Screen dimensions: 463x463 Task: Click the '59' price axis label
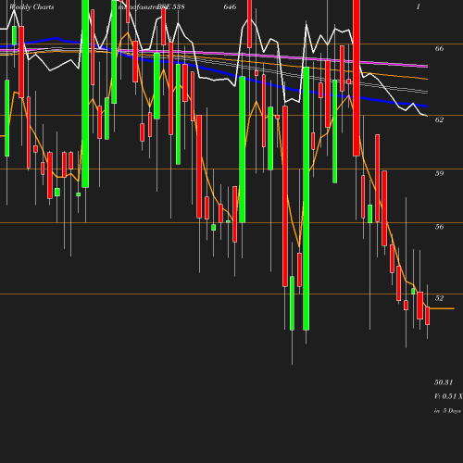[x=439, y=173]
